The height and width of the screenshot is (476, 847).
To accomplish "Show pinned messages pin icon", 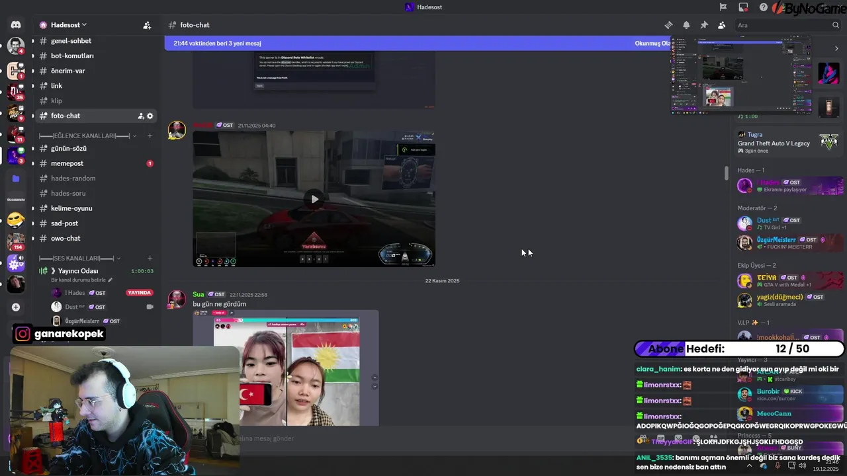I will pyautogui.click(x=704, y=25).
